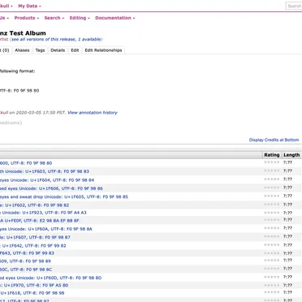Rate the U+1F60A track with stars

[x=272, y=228]
